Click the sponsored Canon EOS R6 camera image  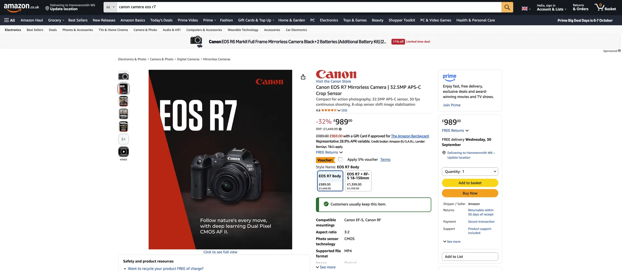(x=196, y=42)
